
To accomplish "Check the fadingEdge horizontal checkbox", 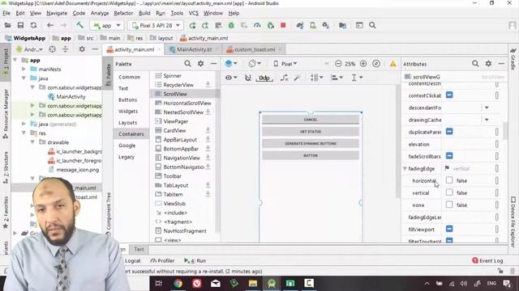I will click(449, 180).
